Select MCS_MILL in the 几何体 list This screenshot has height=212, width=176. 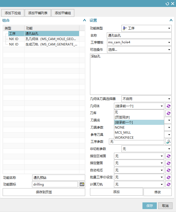coord(139,133)
